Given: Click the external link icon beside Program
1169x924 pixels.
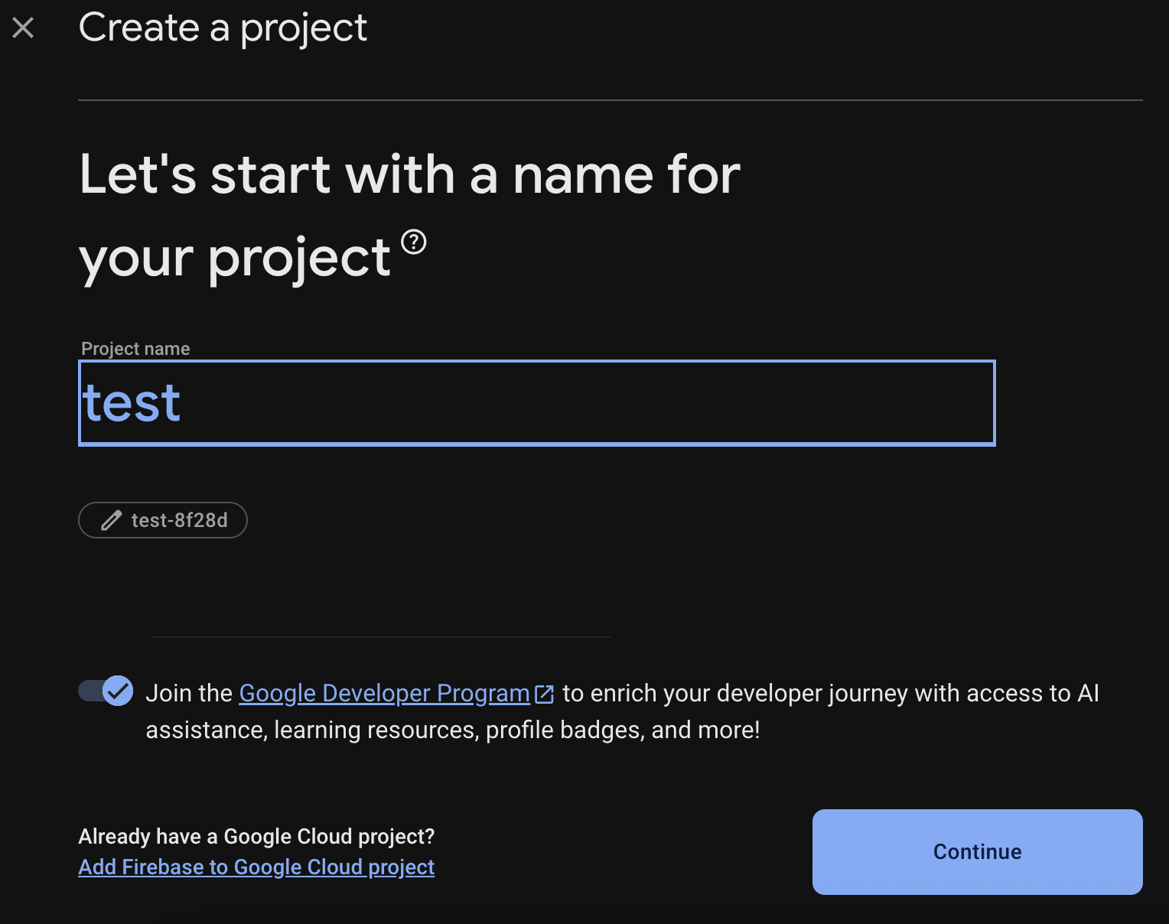Looking at the screenshot, I should (545, 694).
